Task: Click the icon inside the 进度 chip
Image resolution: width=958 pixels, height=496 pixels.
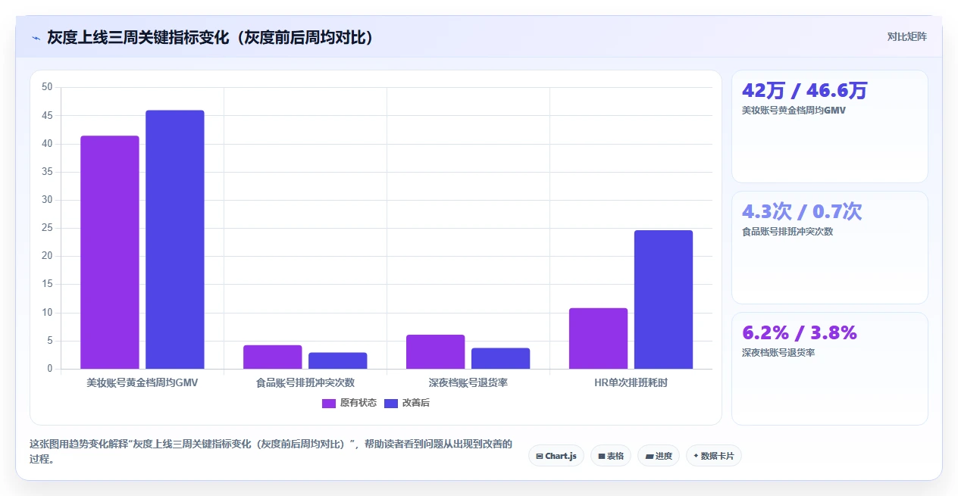Action: point(650,456)
